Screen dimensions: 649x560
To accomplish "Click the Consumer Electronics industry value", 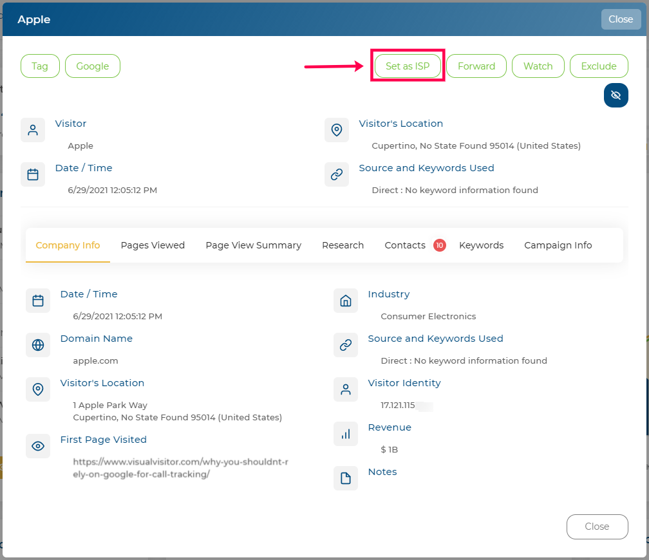I will 428,316.
